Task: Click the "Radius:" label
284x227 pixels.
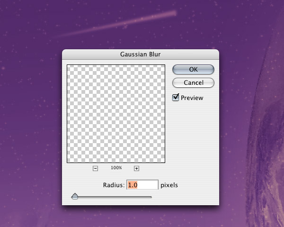Action: click(x=114, y=185)
